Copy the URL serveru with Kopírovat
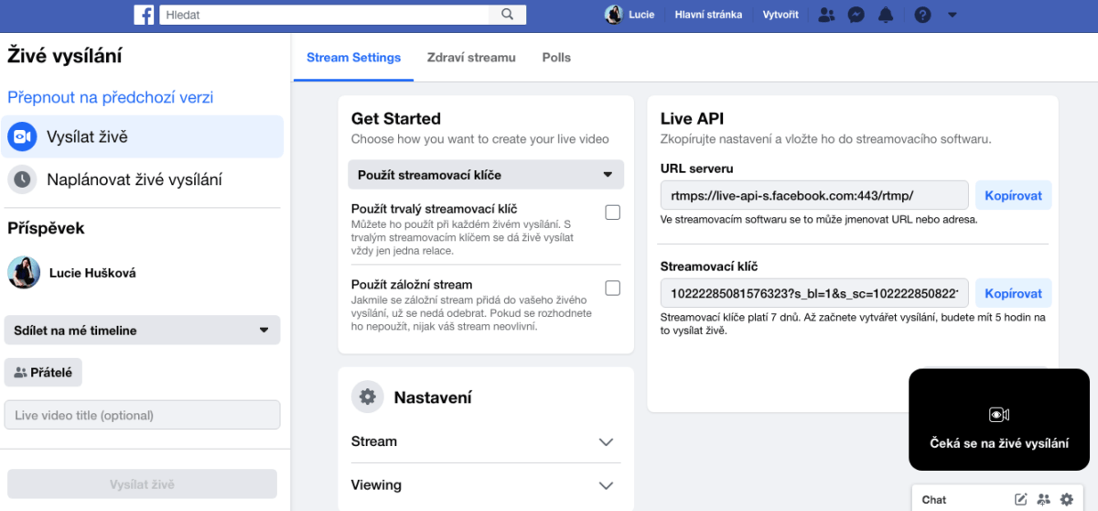1098x511 pixels. click(x=1014, y=195)
